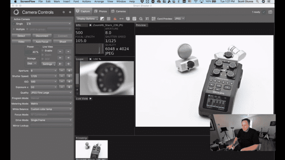Click the QR barcode icon before Card Preview
The width and height of the screenshot is (285, 160).
[x=153, y=19]
